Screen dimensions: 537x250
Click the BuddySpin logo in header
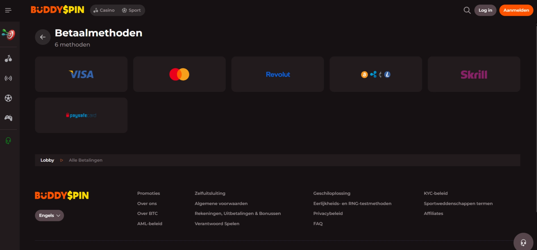(x=57, y=10)
